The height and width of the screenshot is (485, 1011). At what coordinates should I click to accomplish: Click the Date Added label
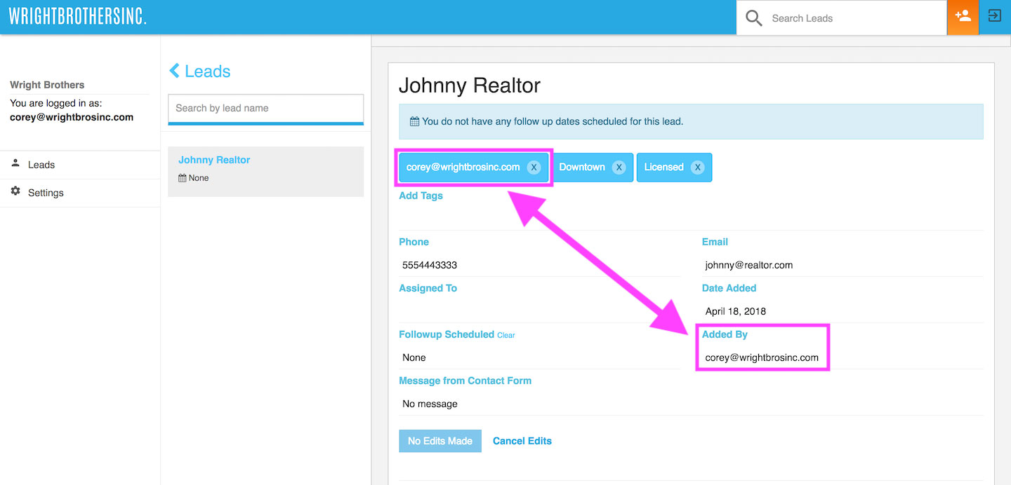coord(729,288)
